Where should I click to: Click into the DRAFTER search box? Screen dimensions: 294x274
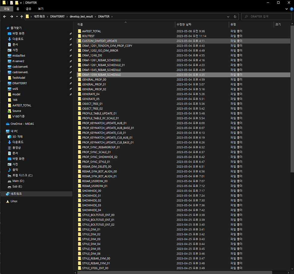(x=266, y=17)
